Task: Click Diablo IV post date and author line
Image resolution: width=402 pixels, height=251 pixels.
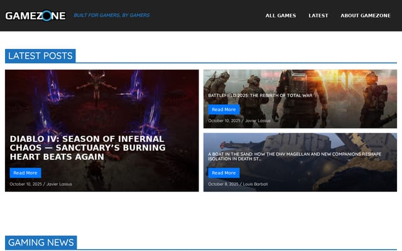Action: [x=41, y=184]
